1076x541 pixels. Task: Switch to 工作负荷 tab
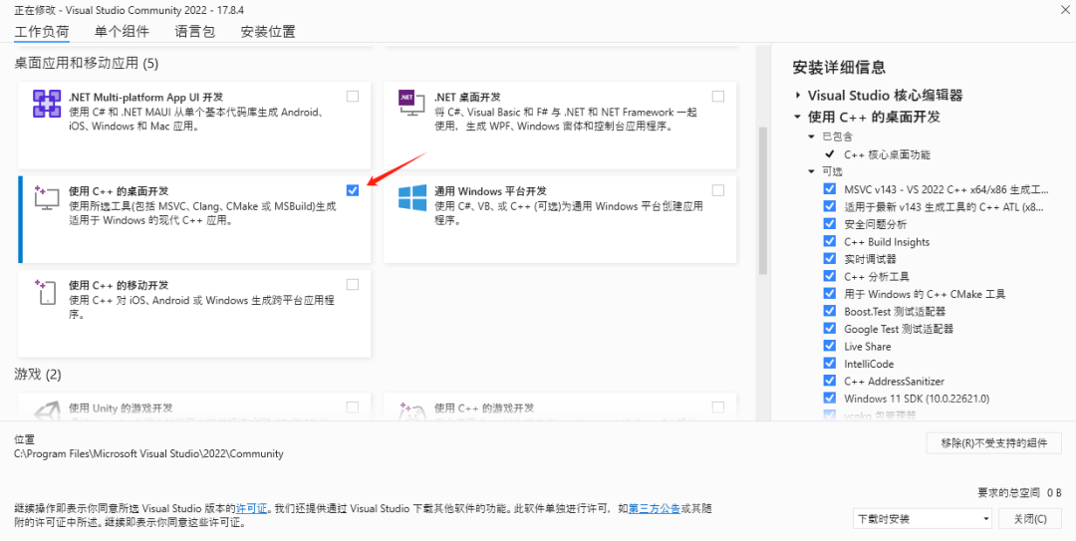click(42, 32)
